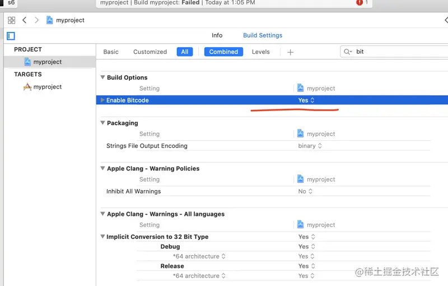Select the Enable Bitcode setting label
The image size is (448, 286).
128,100
